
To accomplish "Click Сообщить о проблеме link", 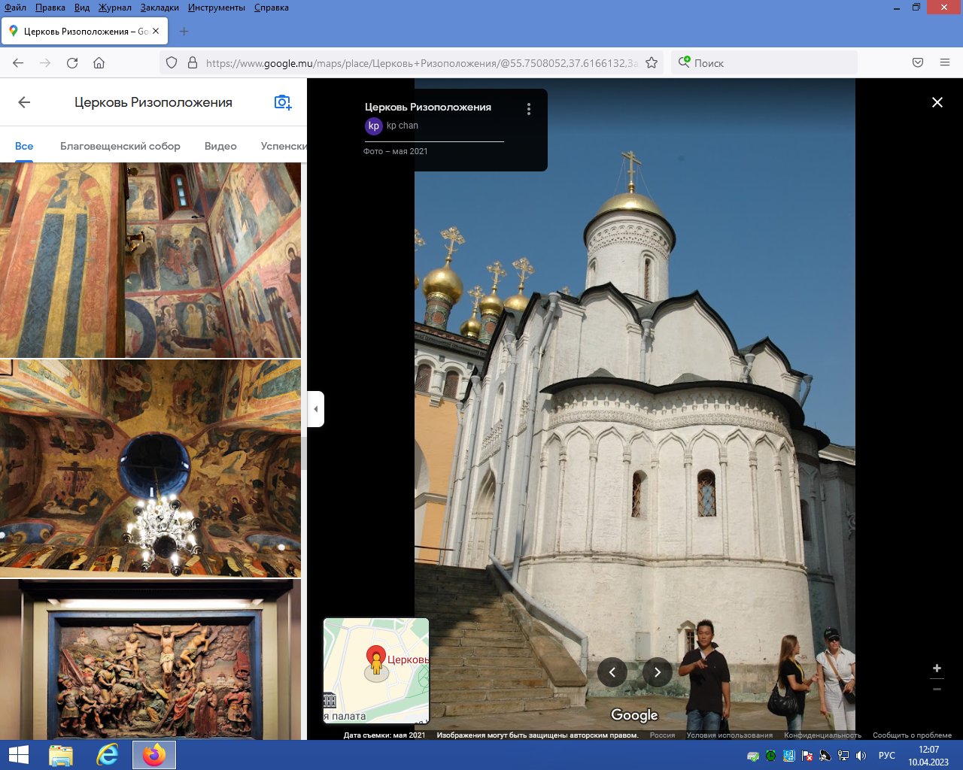I will 912,735.
